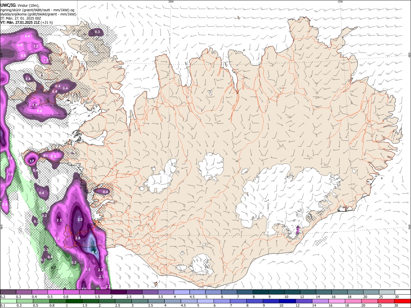Select the dark teal swatch at 8 in upper scale
The width and height of the screenshot is (411, 308).
[x=260, y=292]
